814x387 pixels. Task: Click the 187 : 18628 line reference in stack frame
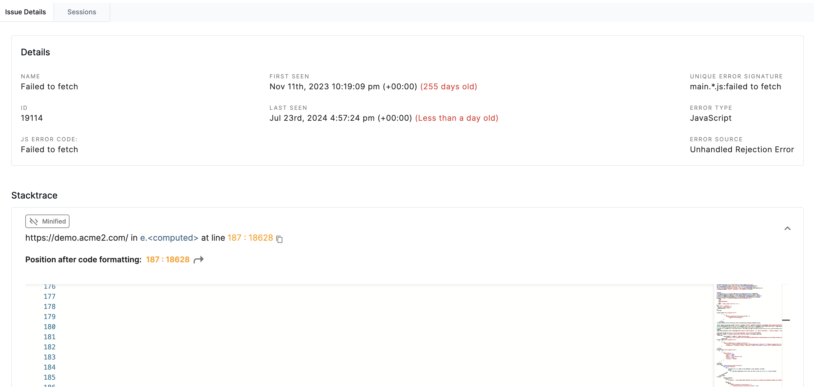tap(250, 238)
